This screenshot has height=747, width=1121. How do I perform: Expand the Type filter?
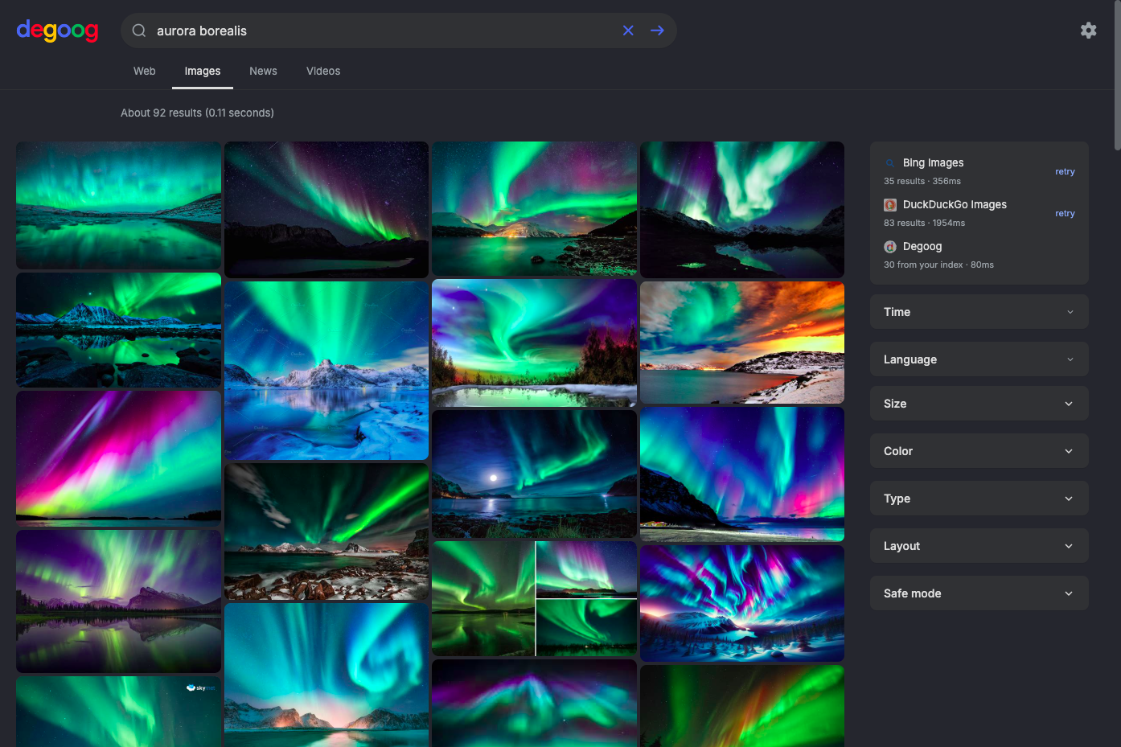point(979,499)
